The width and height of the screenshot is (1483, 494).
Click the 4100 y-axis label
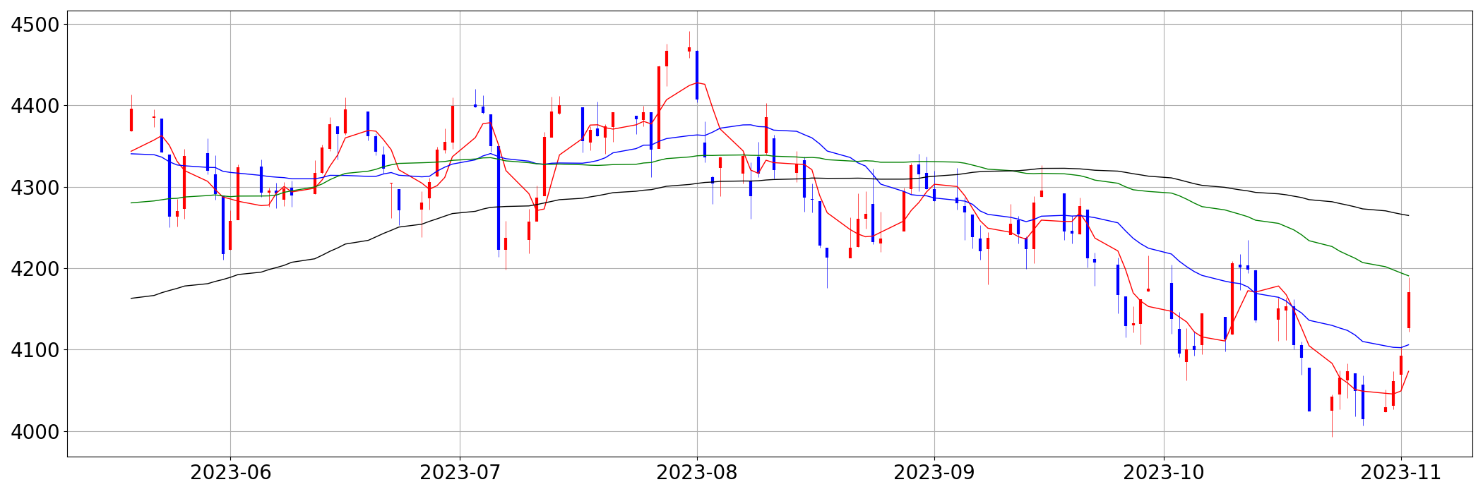point(36,350)
